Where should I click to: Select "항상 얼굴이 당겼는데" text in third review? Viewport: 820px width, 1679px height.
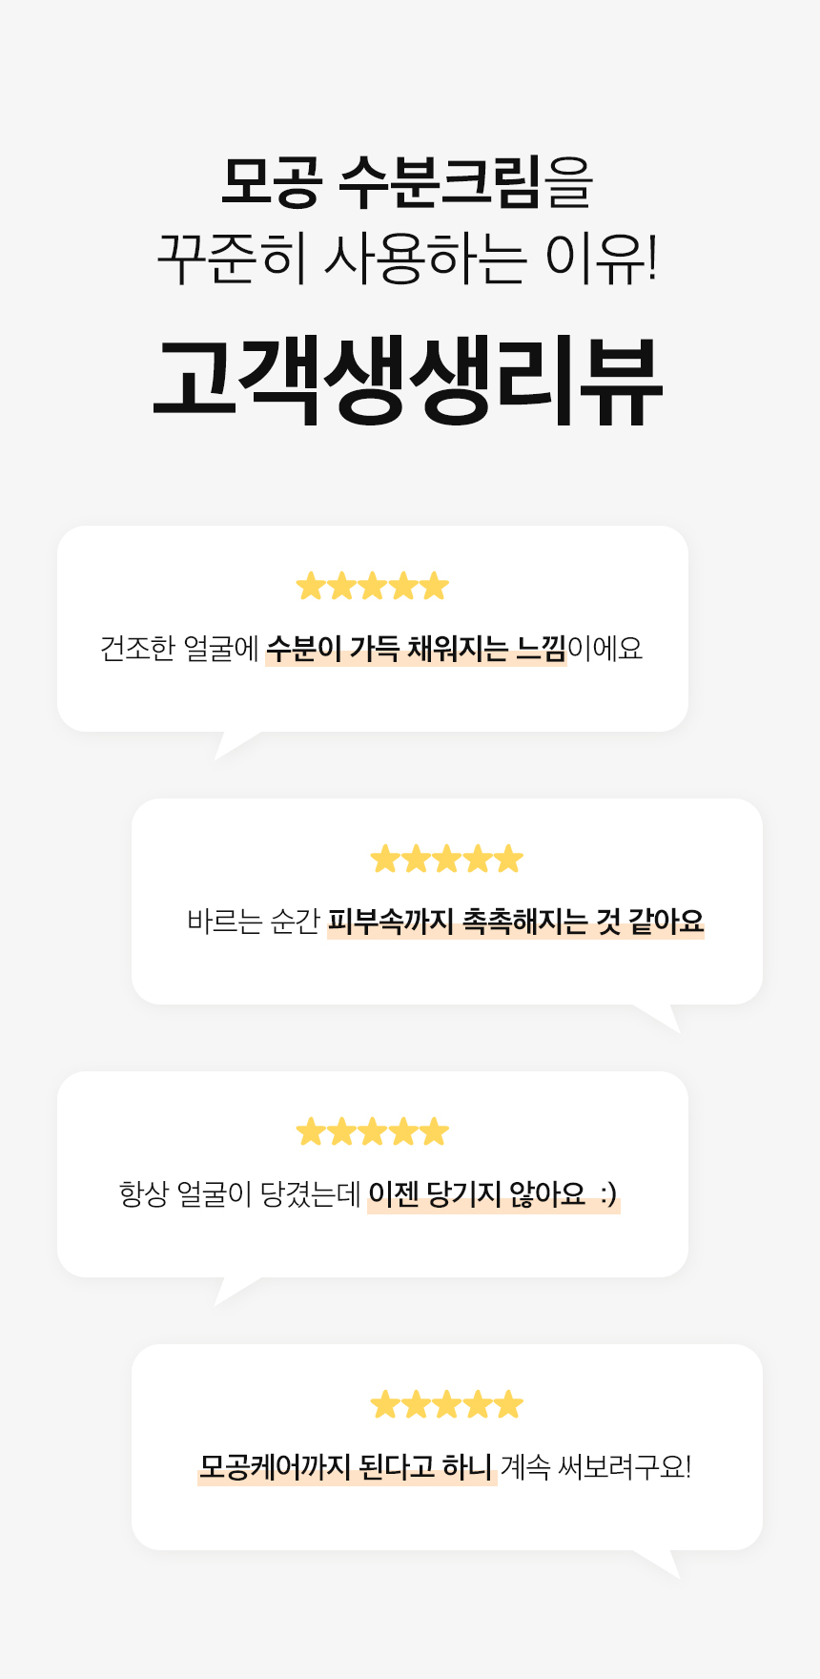click(239, 1194)
